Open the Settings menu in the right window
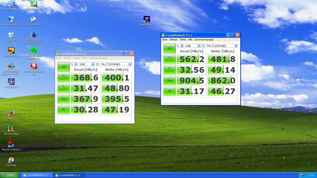317x178 pixels. click(x=173, y=40)
